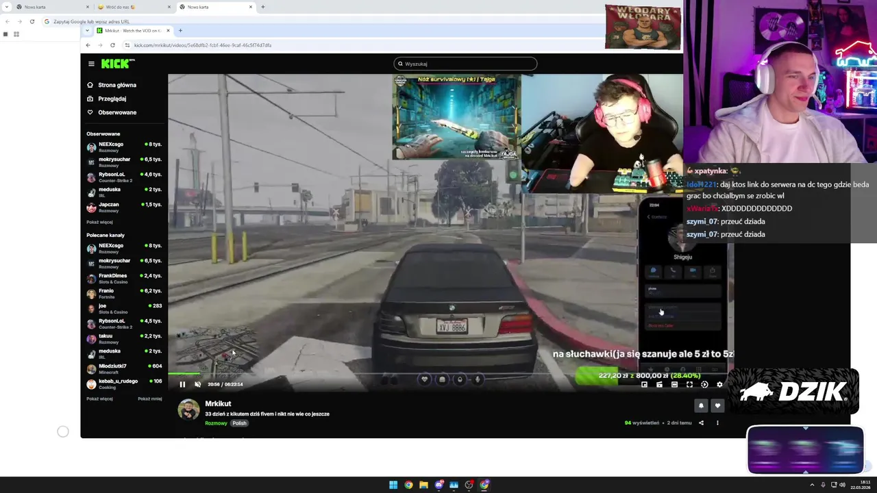The image size is (877, 493).
Task: Open File Explorer from taskbar
Action: pyautogui.click(x=423, y=485)
